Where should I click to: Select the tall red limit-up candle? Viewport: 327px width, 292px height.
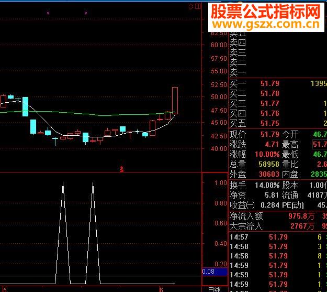pos(175,101)
